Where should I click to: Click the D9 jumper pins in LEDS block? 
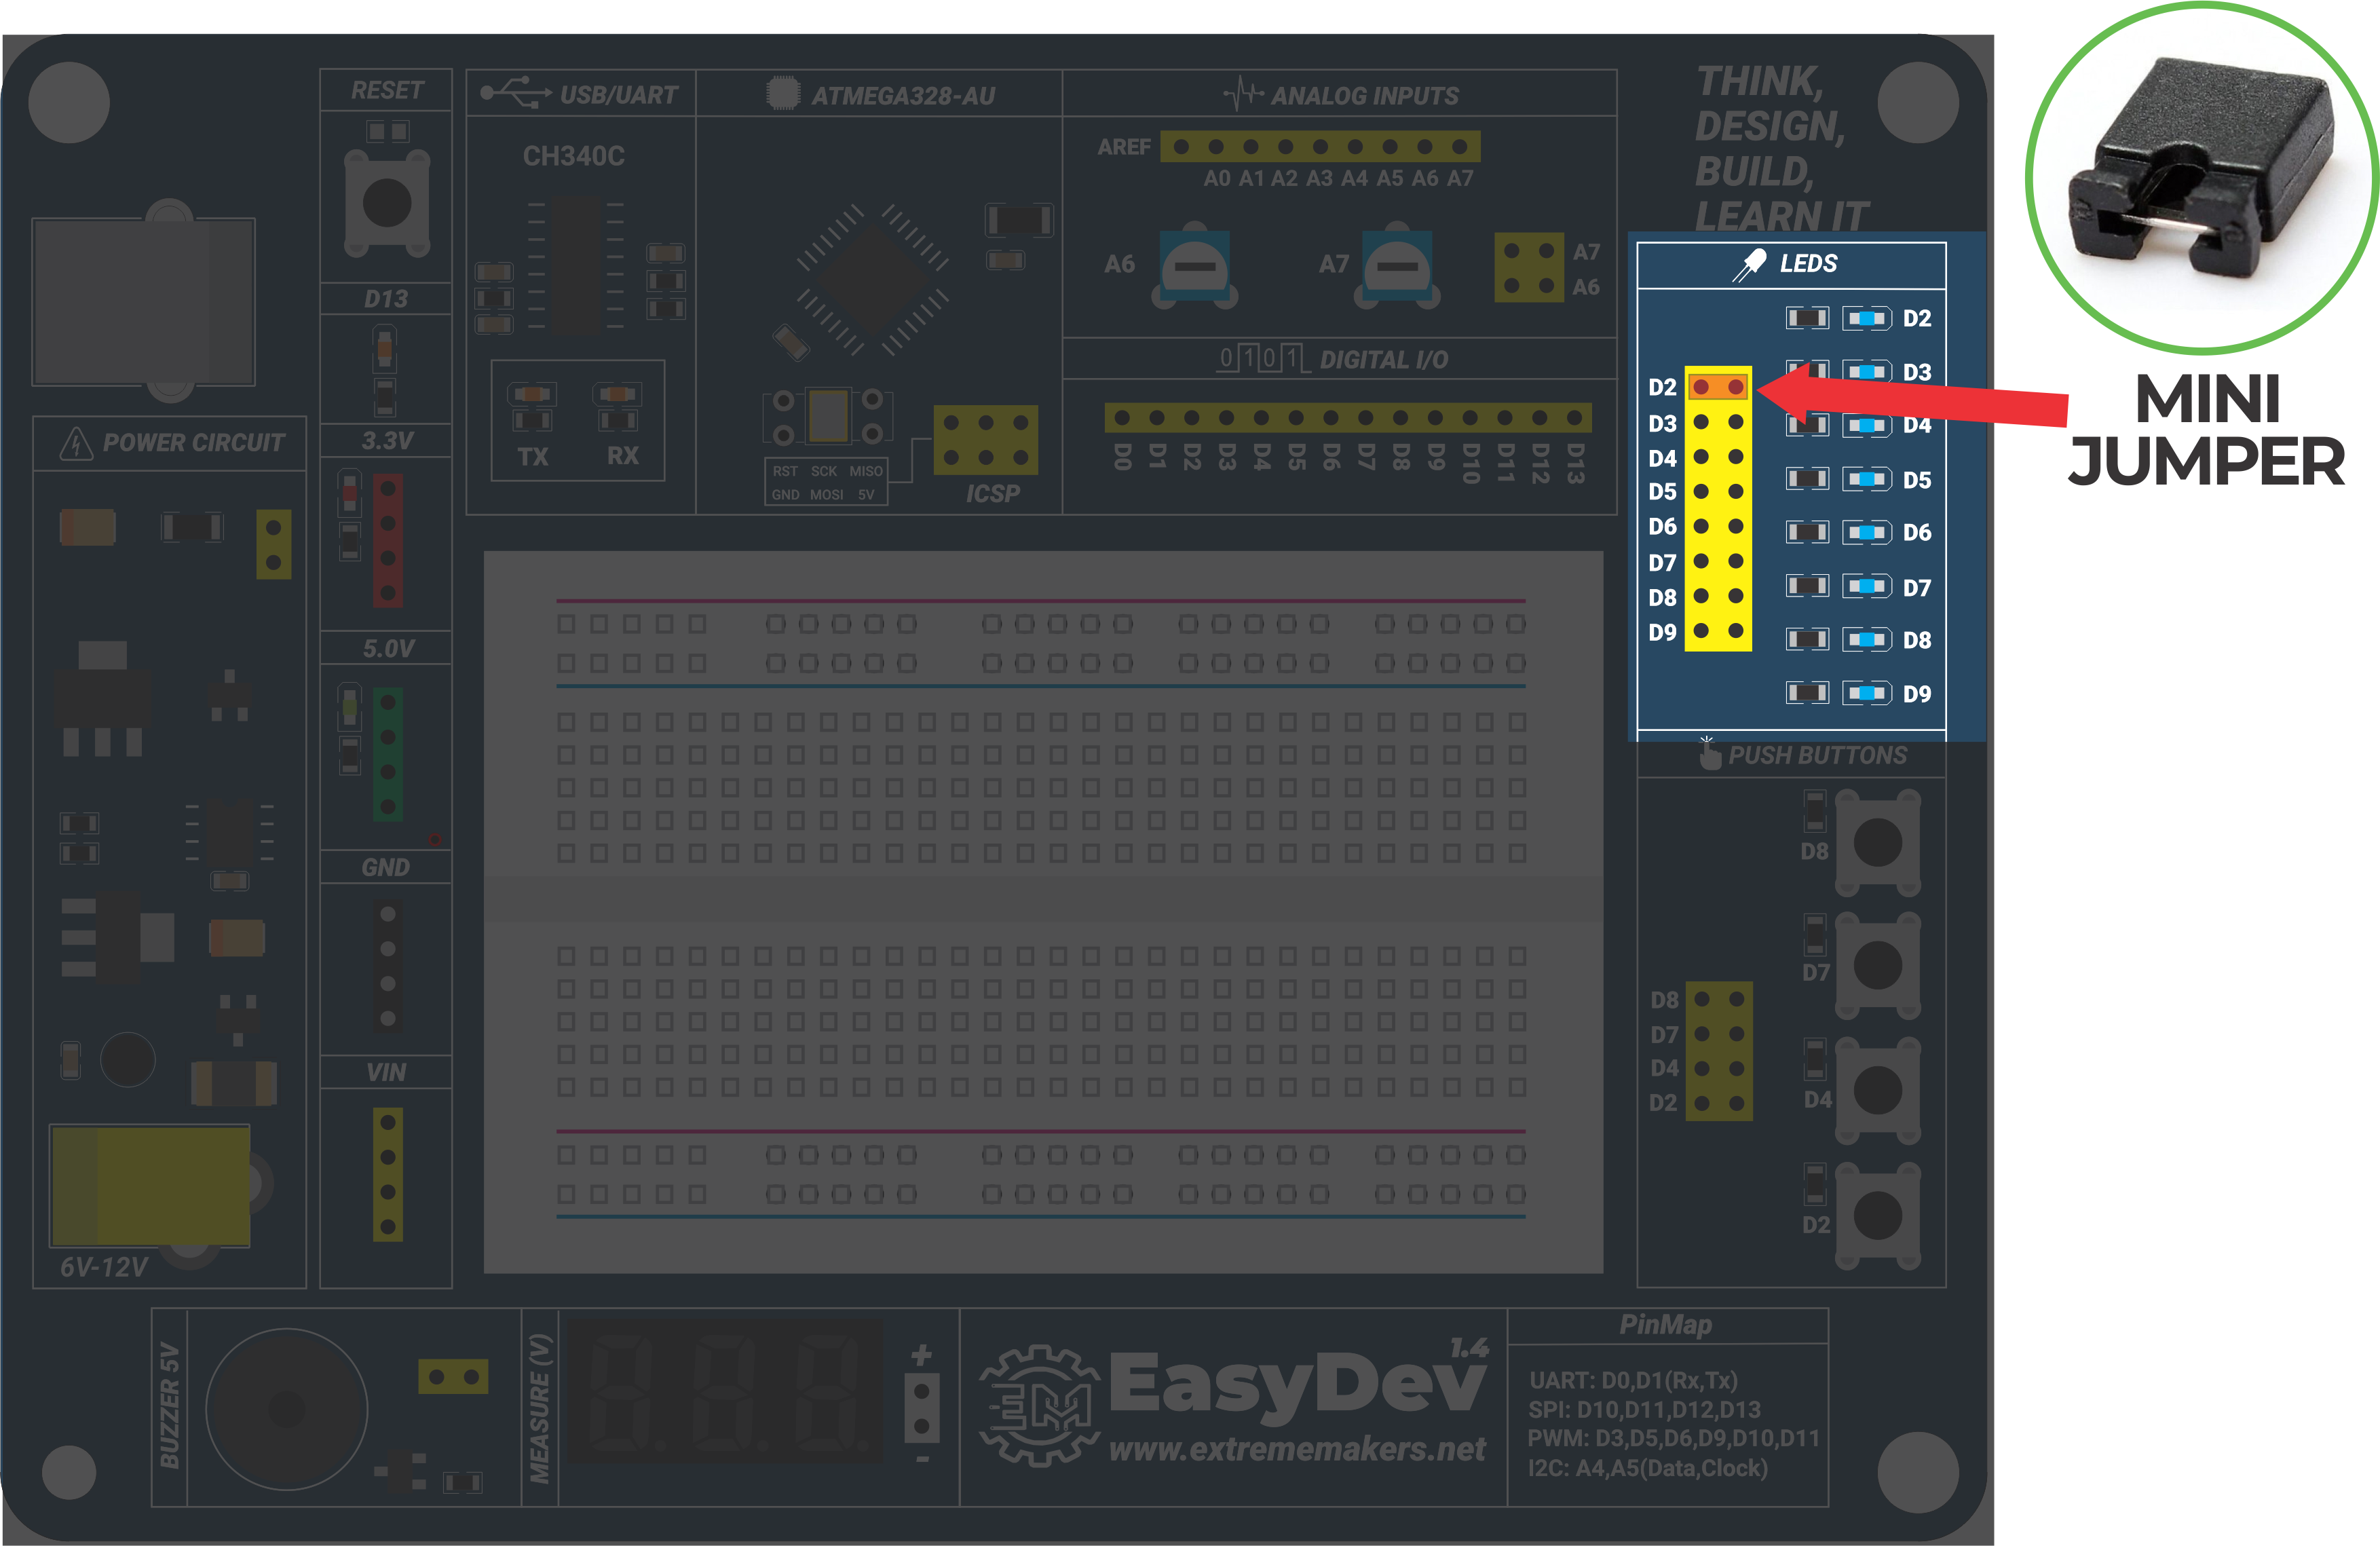tap(1718, 631)
